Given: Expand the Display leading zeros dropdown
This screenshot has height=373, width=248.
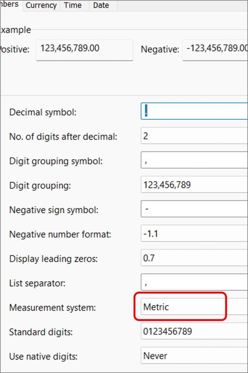Looking at the screenshot, I should 194,258.
